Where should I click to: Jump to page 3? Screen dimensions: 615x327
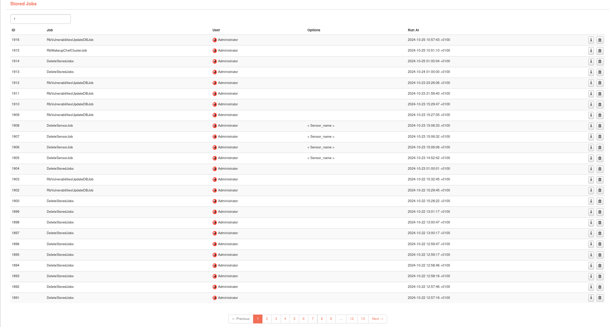click(276, 319)
